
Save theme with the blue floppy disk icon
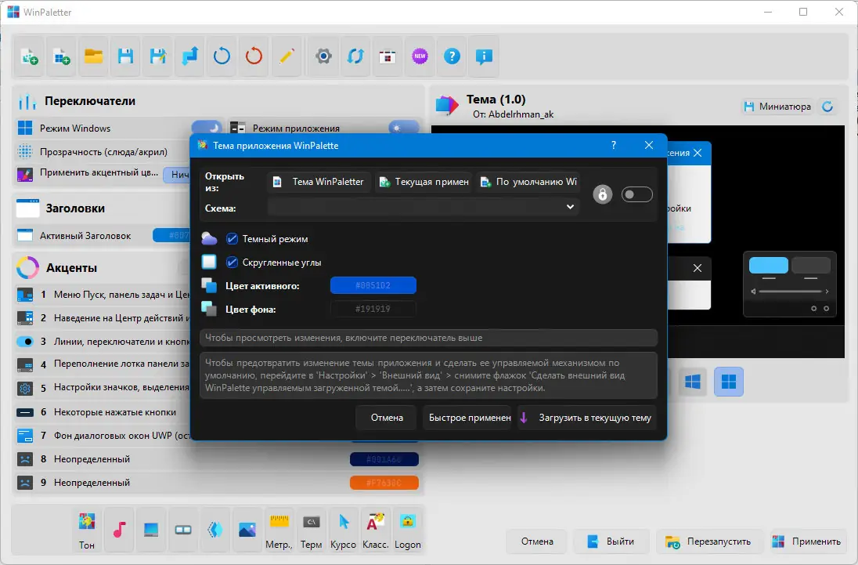(x=126, y=56)
